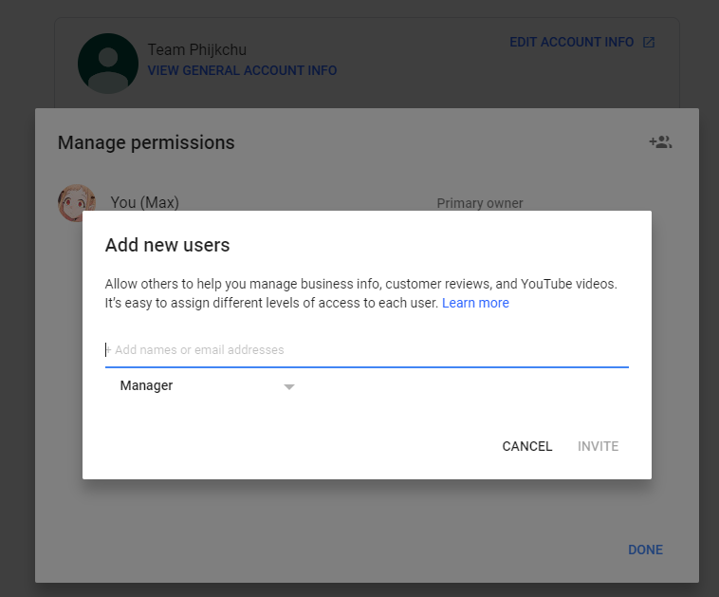This screenshot has width=719, height=597.
Task: Focus the Add names or email addresses field
Action: click(x=367, y=349)
